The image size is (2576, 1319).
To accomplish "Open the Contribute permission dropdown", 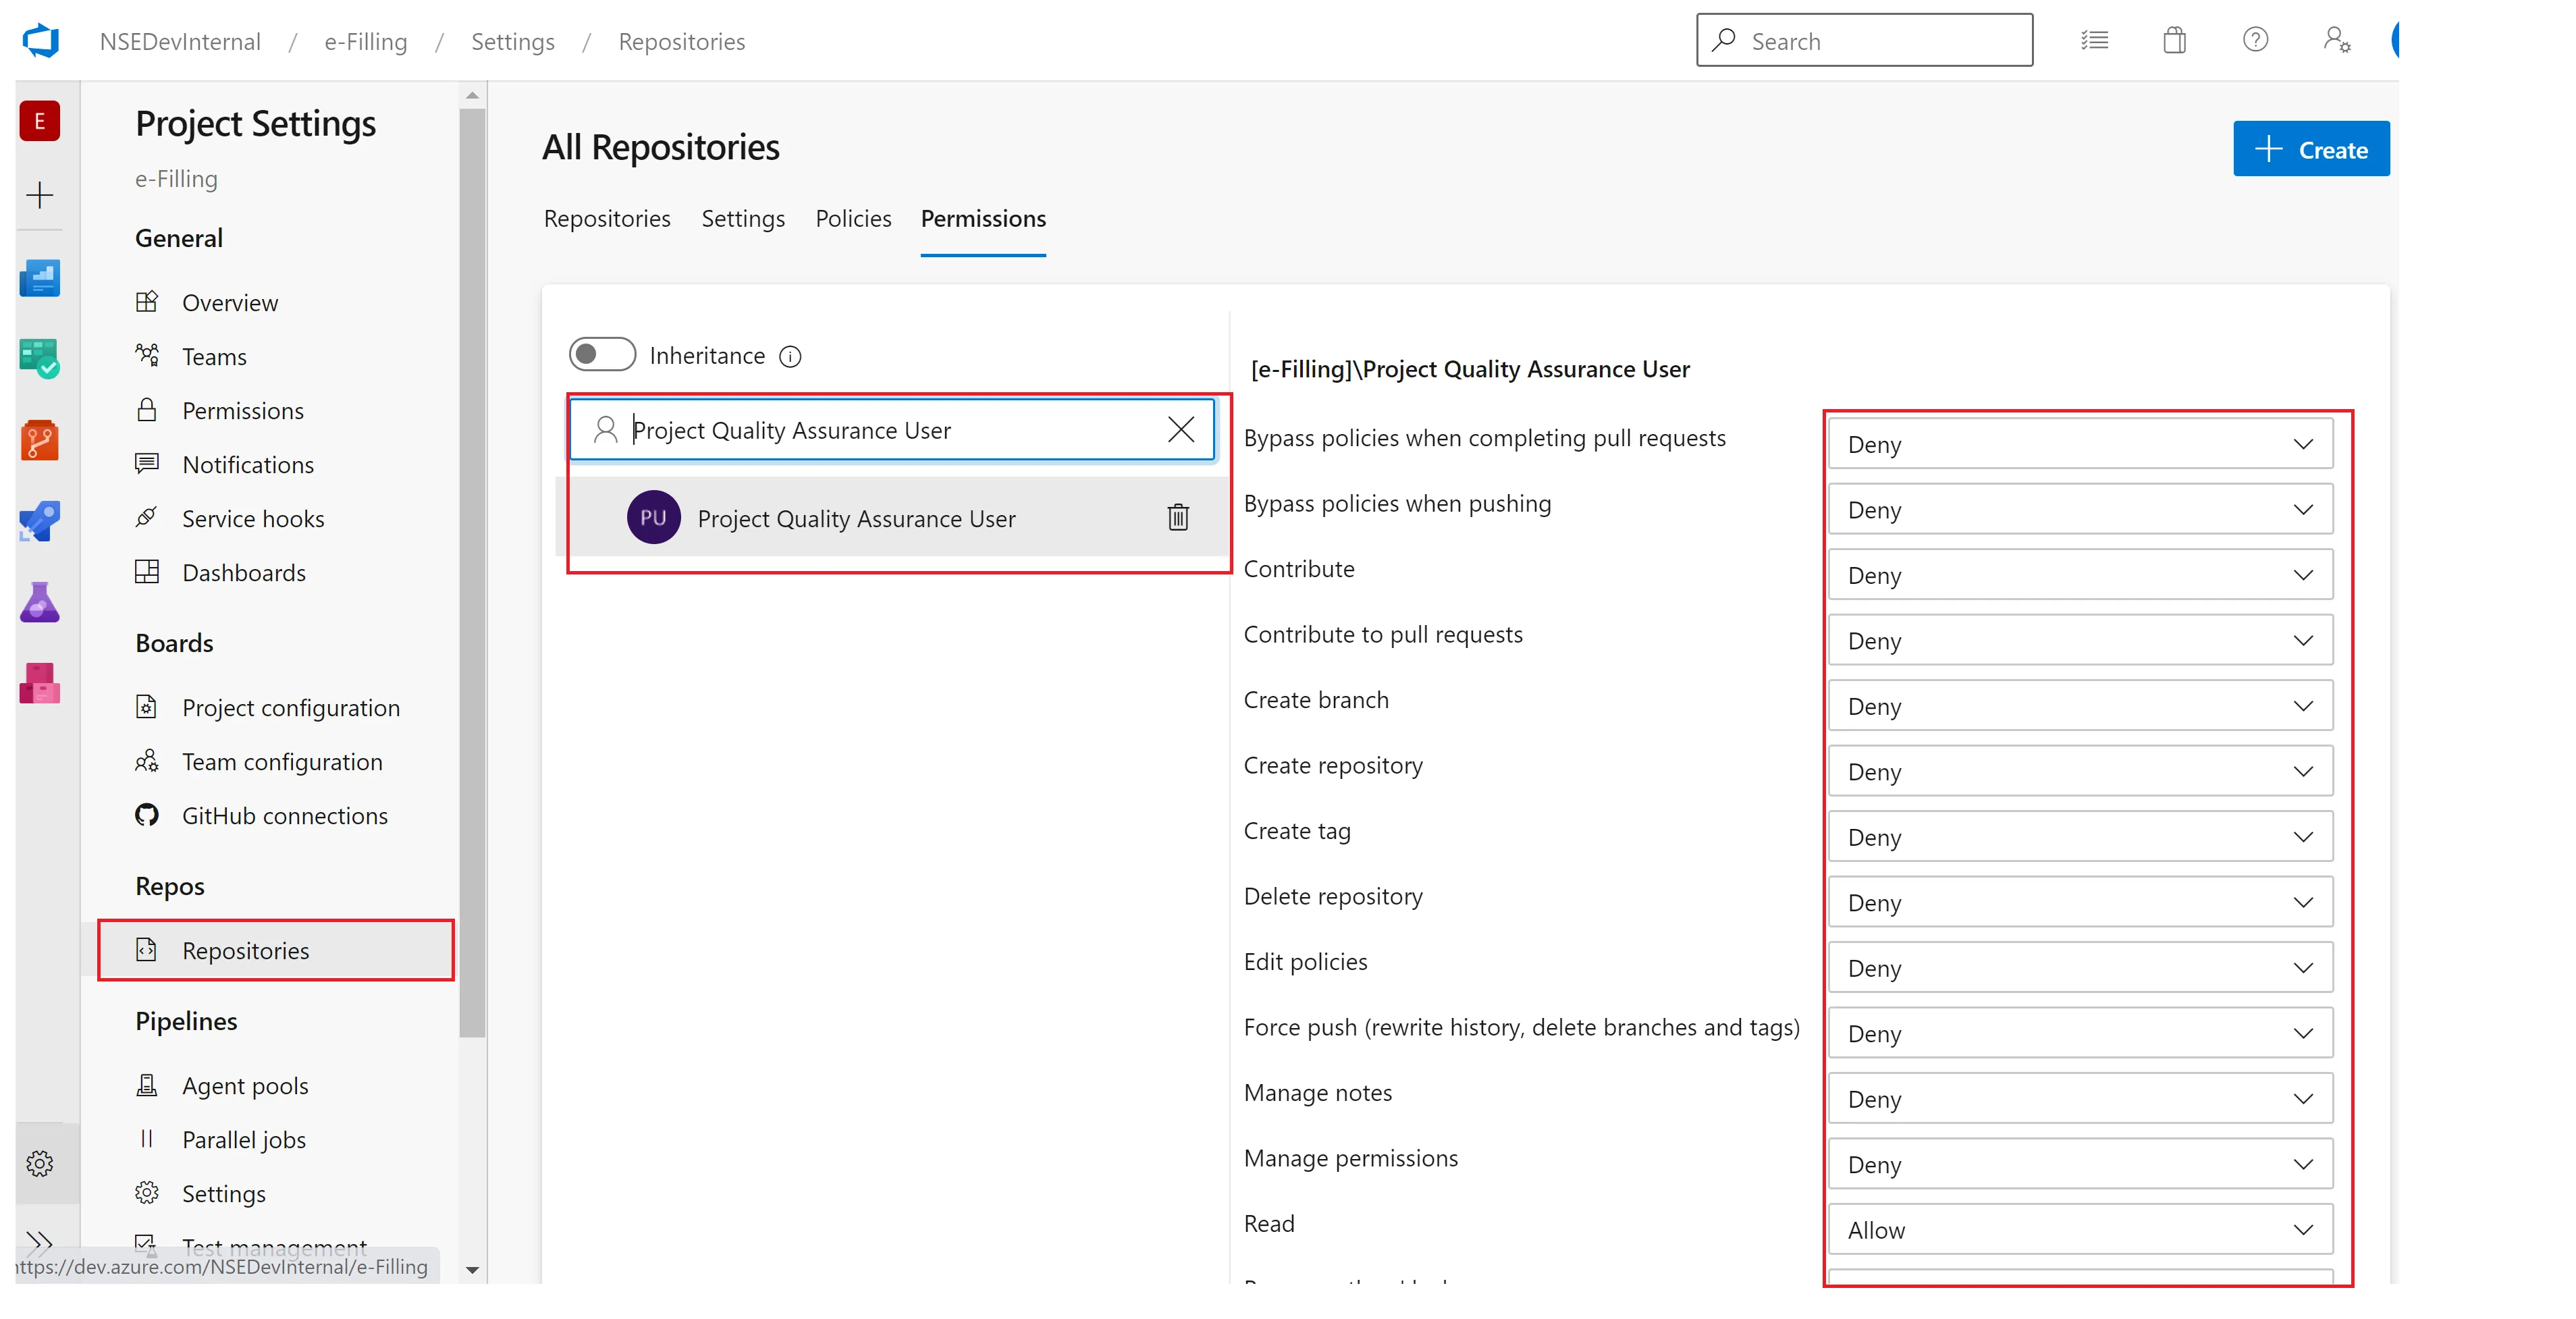I will coord(2080,575).
